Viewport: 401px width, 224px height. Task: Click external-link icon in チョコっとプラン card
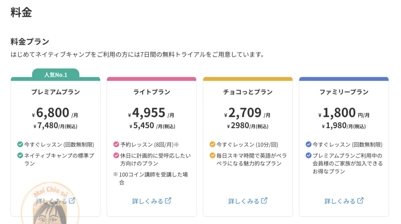coord(264,201)
